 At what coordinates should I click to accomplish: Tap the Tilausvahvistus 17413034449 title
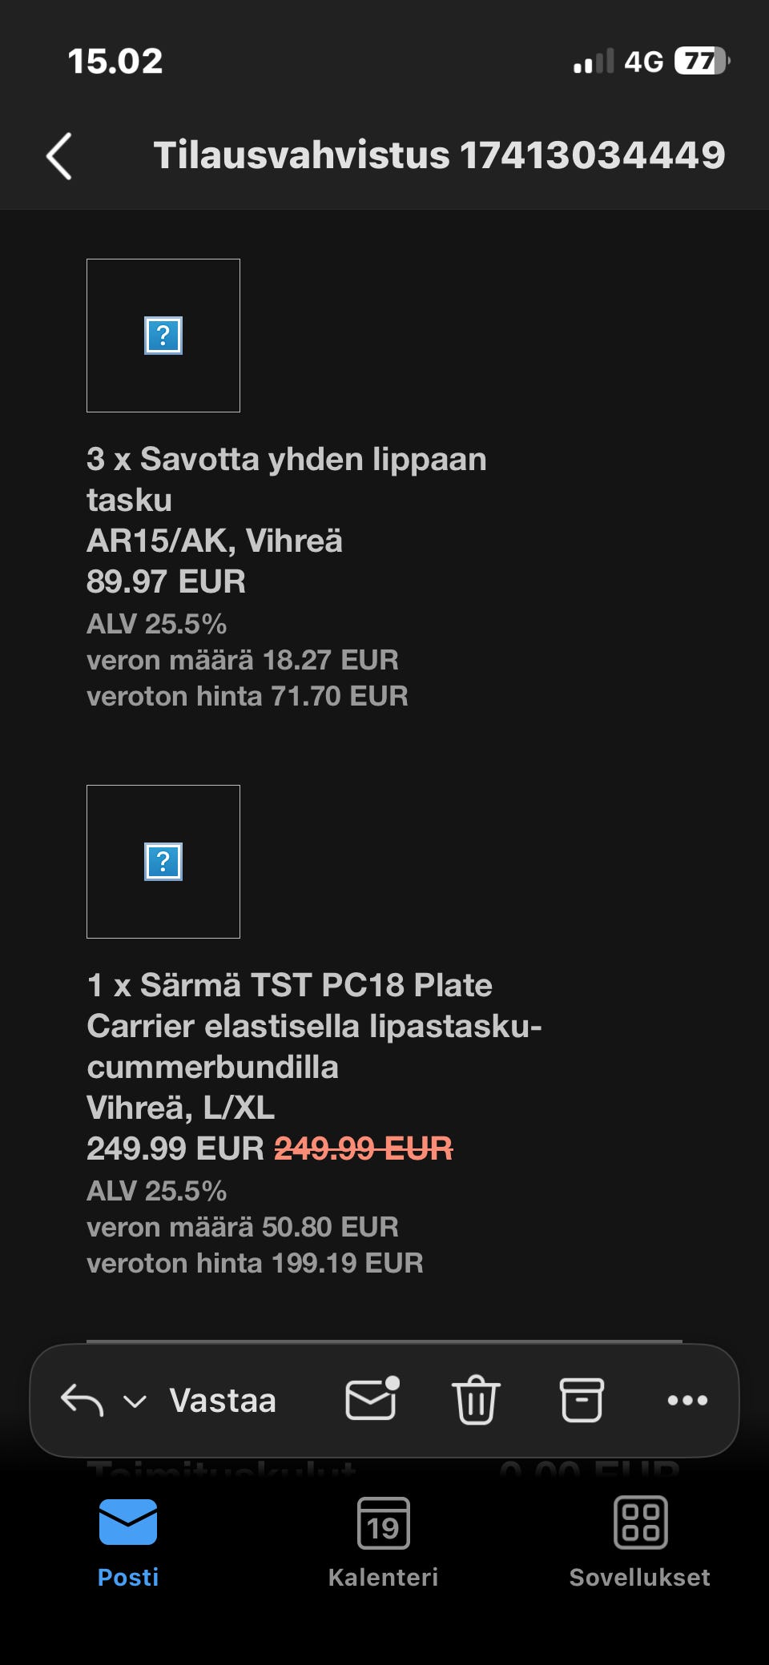tap(439, 155)
